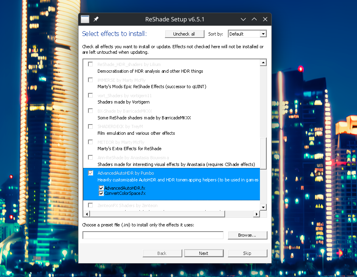Open the Sort by Default dropdown
The height and width of the screenshot is (277, 357).
tap(247, 34)
